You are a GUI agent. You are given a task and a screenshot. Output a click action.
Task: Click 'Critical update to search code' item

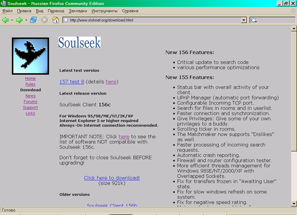coord(213,62)
